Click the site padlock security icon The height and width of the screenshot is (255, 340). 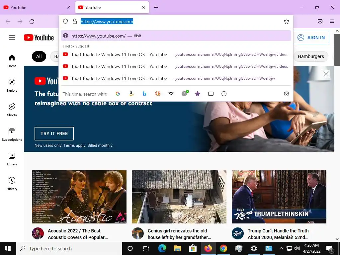tap(75, 21)
